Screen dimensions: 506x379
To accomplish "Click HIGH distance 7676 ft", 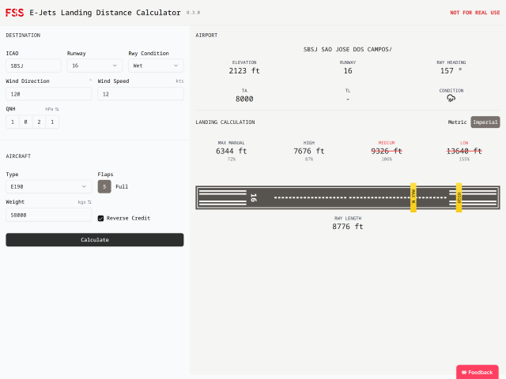I will (309, 151).
